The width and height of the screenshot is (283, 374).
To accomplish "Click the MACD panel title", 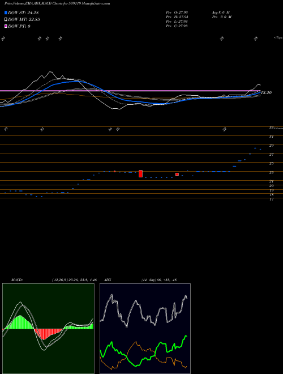I will [16, 280].
